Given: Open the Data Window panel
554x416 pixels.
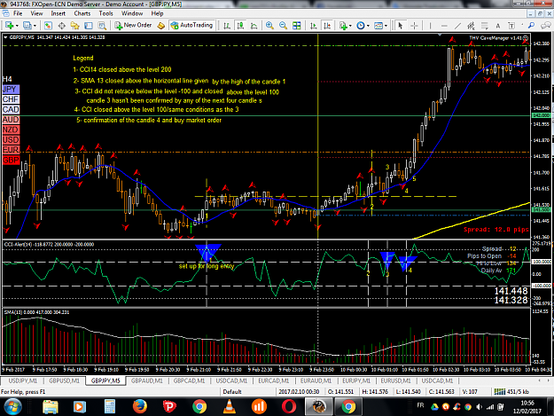Looking at the screenshot, I should pos(61,26).
